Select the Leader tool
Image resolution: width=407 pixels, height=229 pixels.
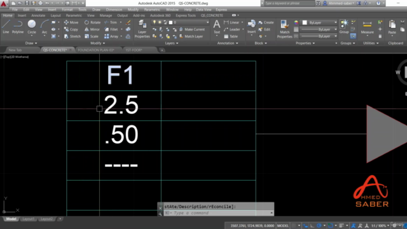[x=232, y=29]
